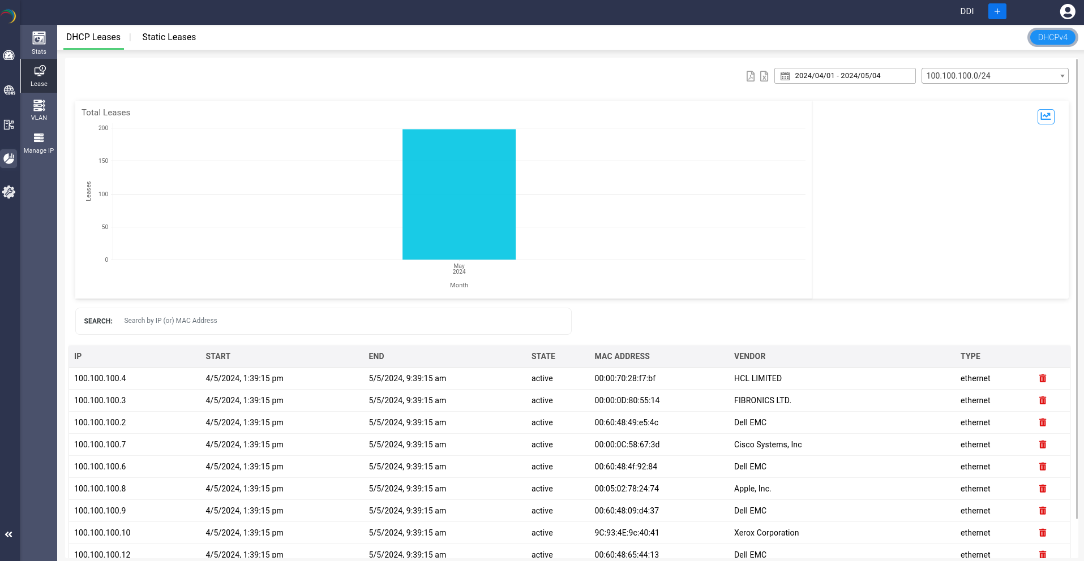Select the Total Leases chart bar
The width and height of the screenshot is (1084, 561).
[x=459, y=194]
